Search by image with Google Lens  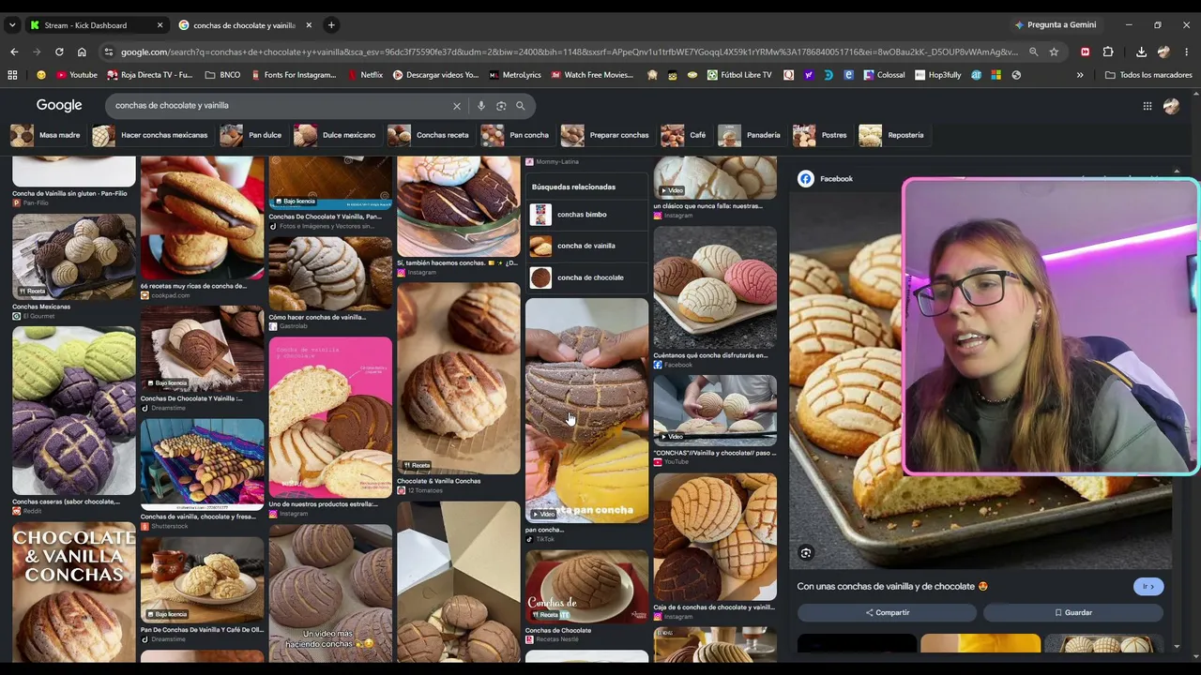[501, 106]
